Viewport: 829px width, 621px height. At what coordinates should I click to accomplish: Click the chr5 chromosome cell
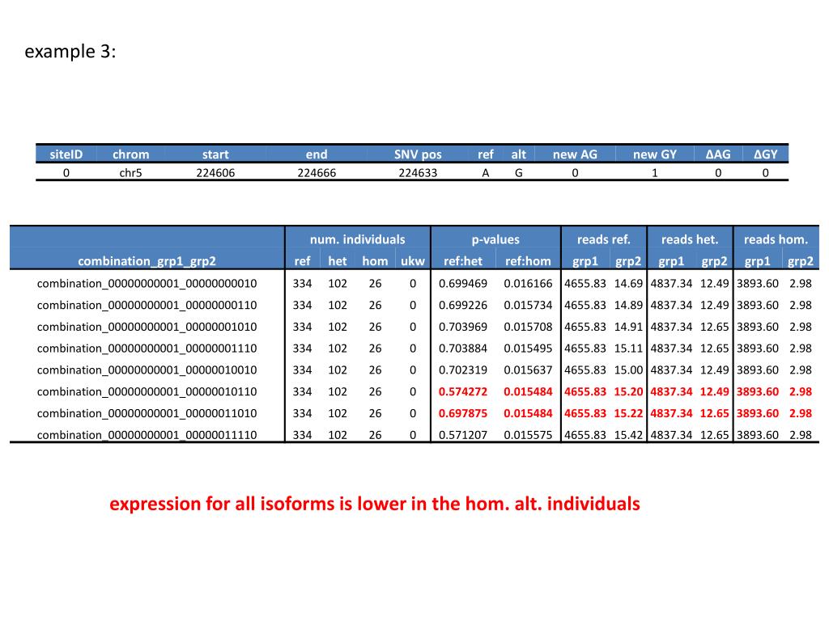click(x=130, y=173)
